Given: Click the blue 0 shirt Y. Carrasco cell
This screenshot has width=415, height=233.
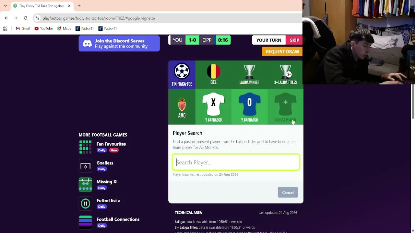Looking at the screenshot, I should point(249,107).
